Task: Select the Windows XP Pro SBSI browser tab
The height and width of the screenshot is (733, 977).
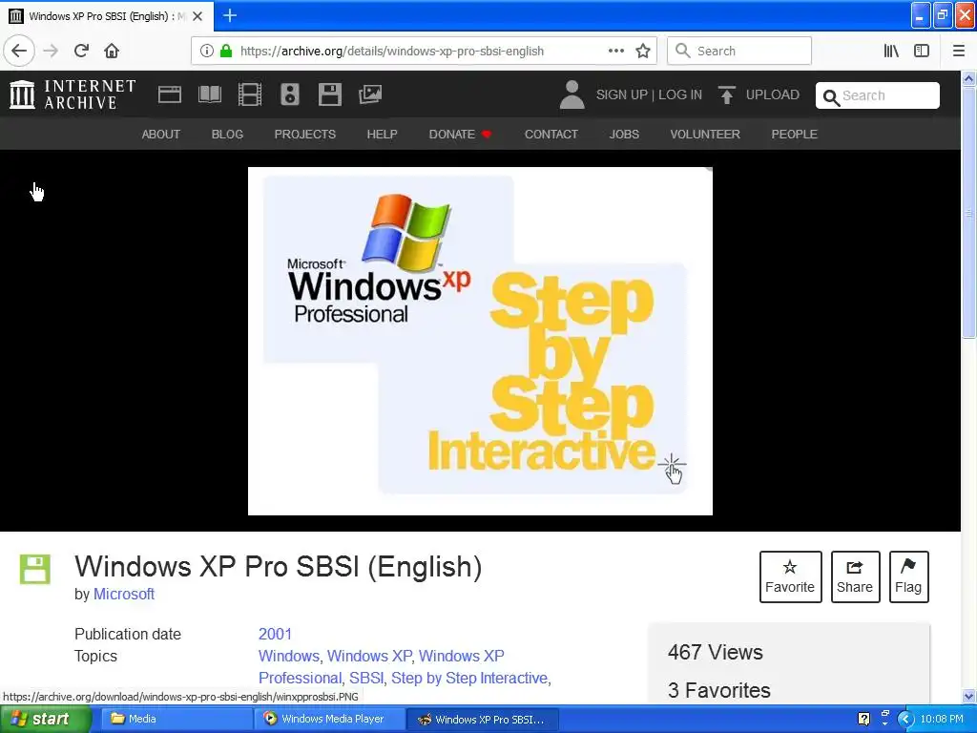Action: click(107, 16)
